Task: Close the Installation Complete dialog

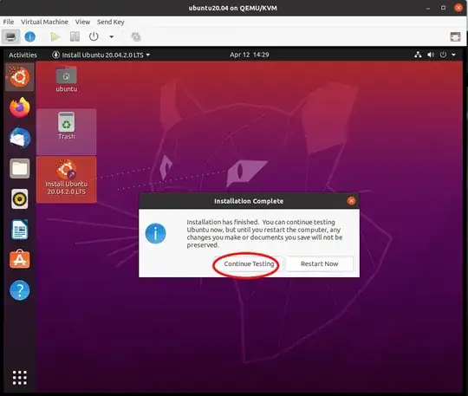Action: tap(351, 201)
